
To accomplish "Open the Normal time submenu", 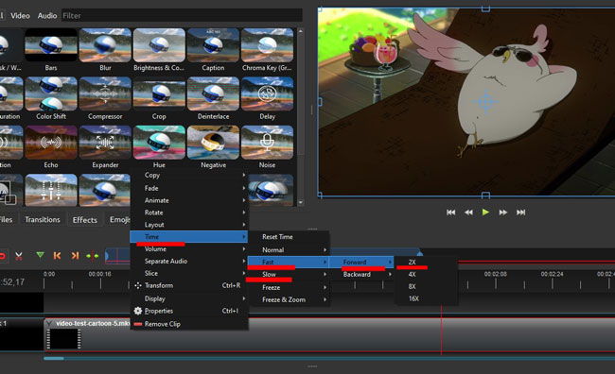I will coord(289,249).
